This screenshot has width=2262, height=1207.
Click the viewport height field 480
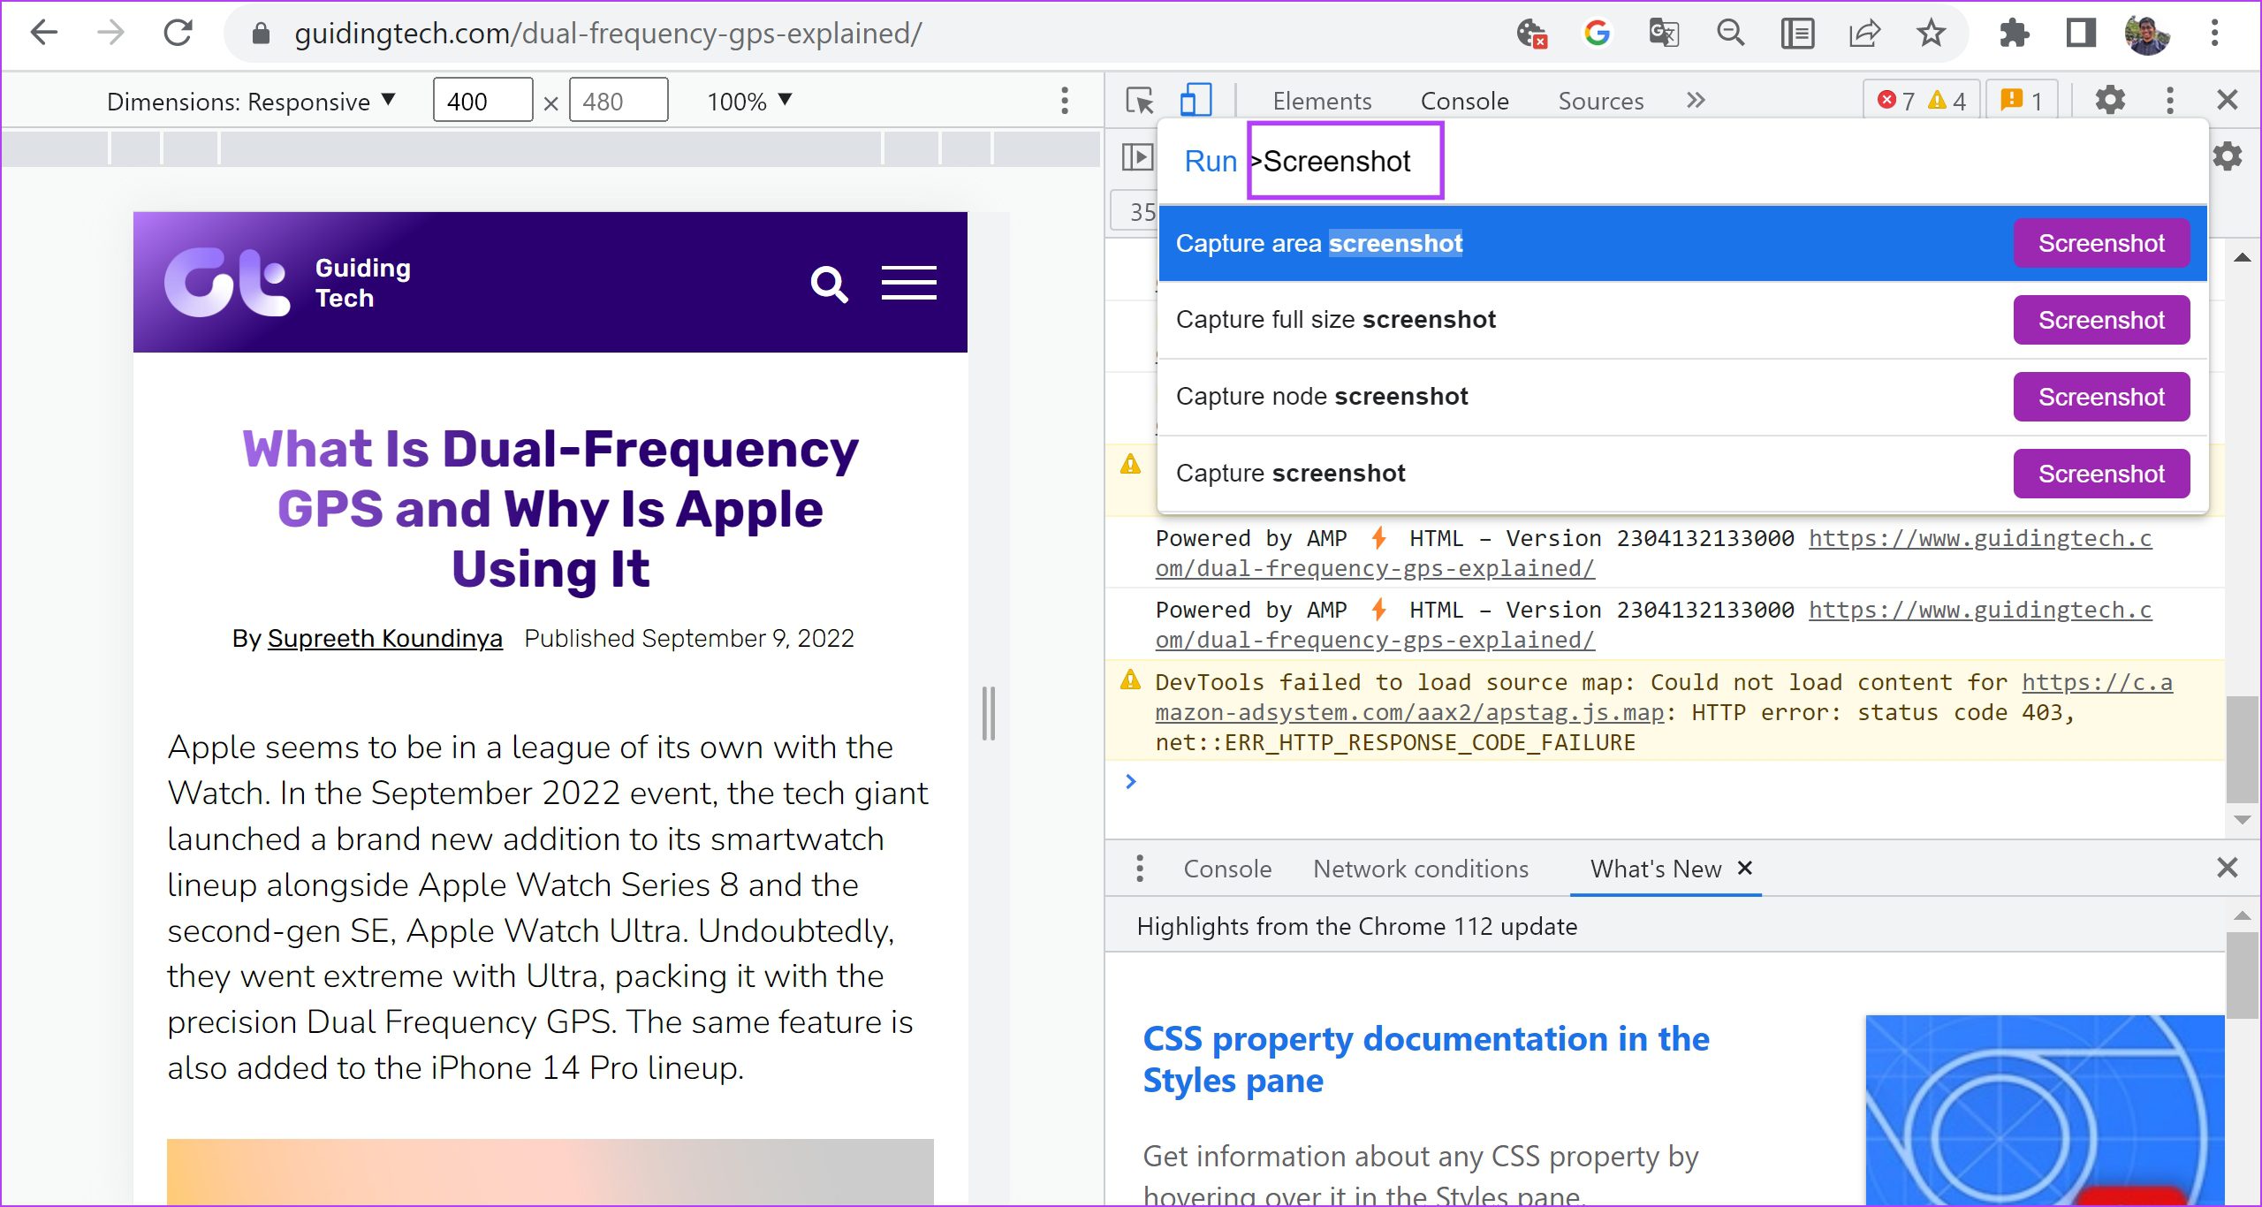coord(619,101)
